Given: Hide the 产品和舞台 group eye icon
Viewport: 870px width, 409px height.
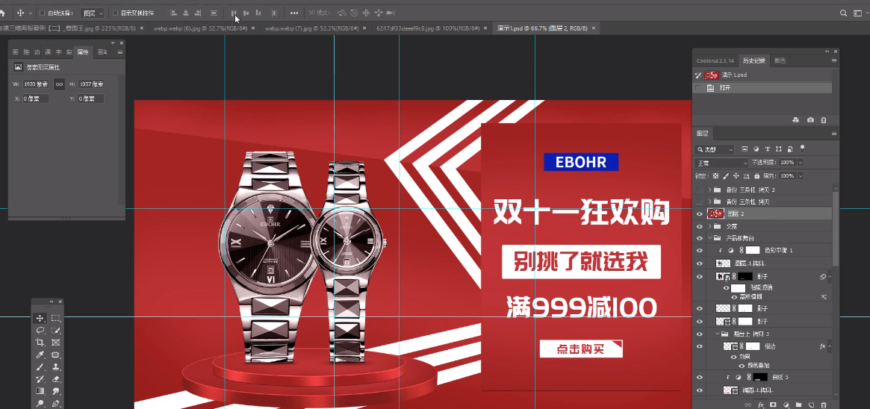Looking at the screenshot, I should (699, 238).
